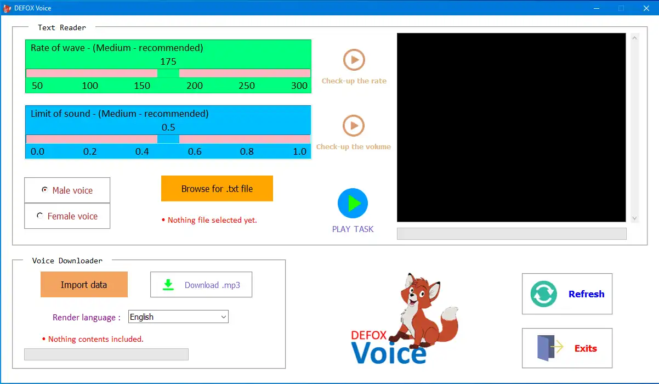Click the 'Render language :' label

87,317
